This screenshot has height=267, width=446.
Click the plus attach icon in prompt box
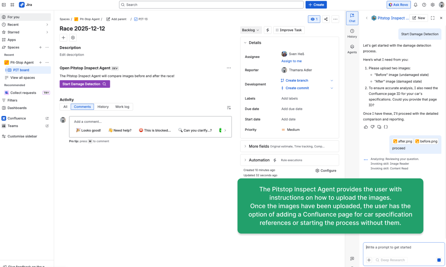click(x=369, y=260)
